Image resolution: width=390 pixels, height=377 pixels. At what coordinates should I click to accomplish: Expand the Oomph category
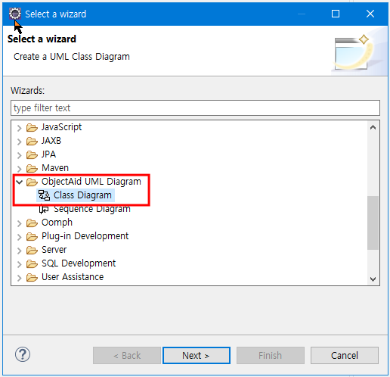point(20,223)
